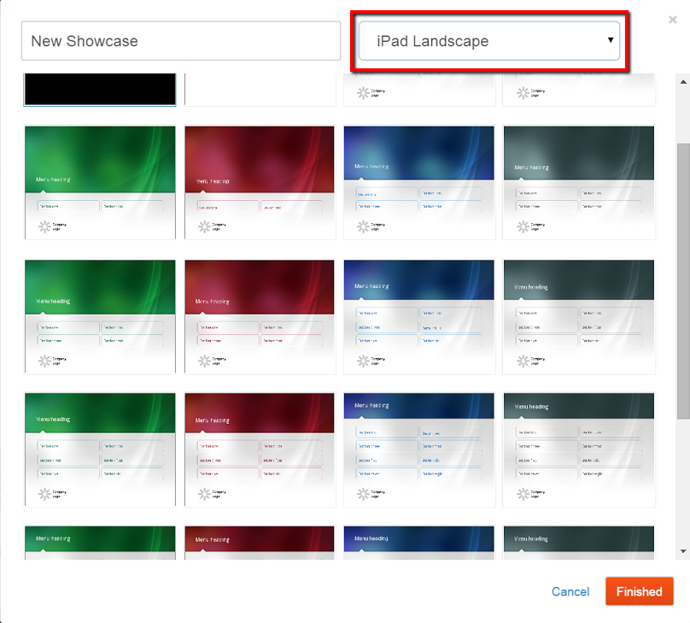
Task: Click the New Showcase name field
Action: point(180,41)
